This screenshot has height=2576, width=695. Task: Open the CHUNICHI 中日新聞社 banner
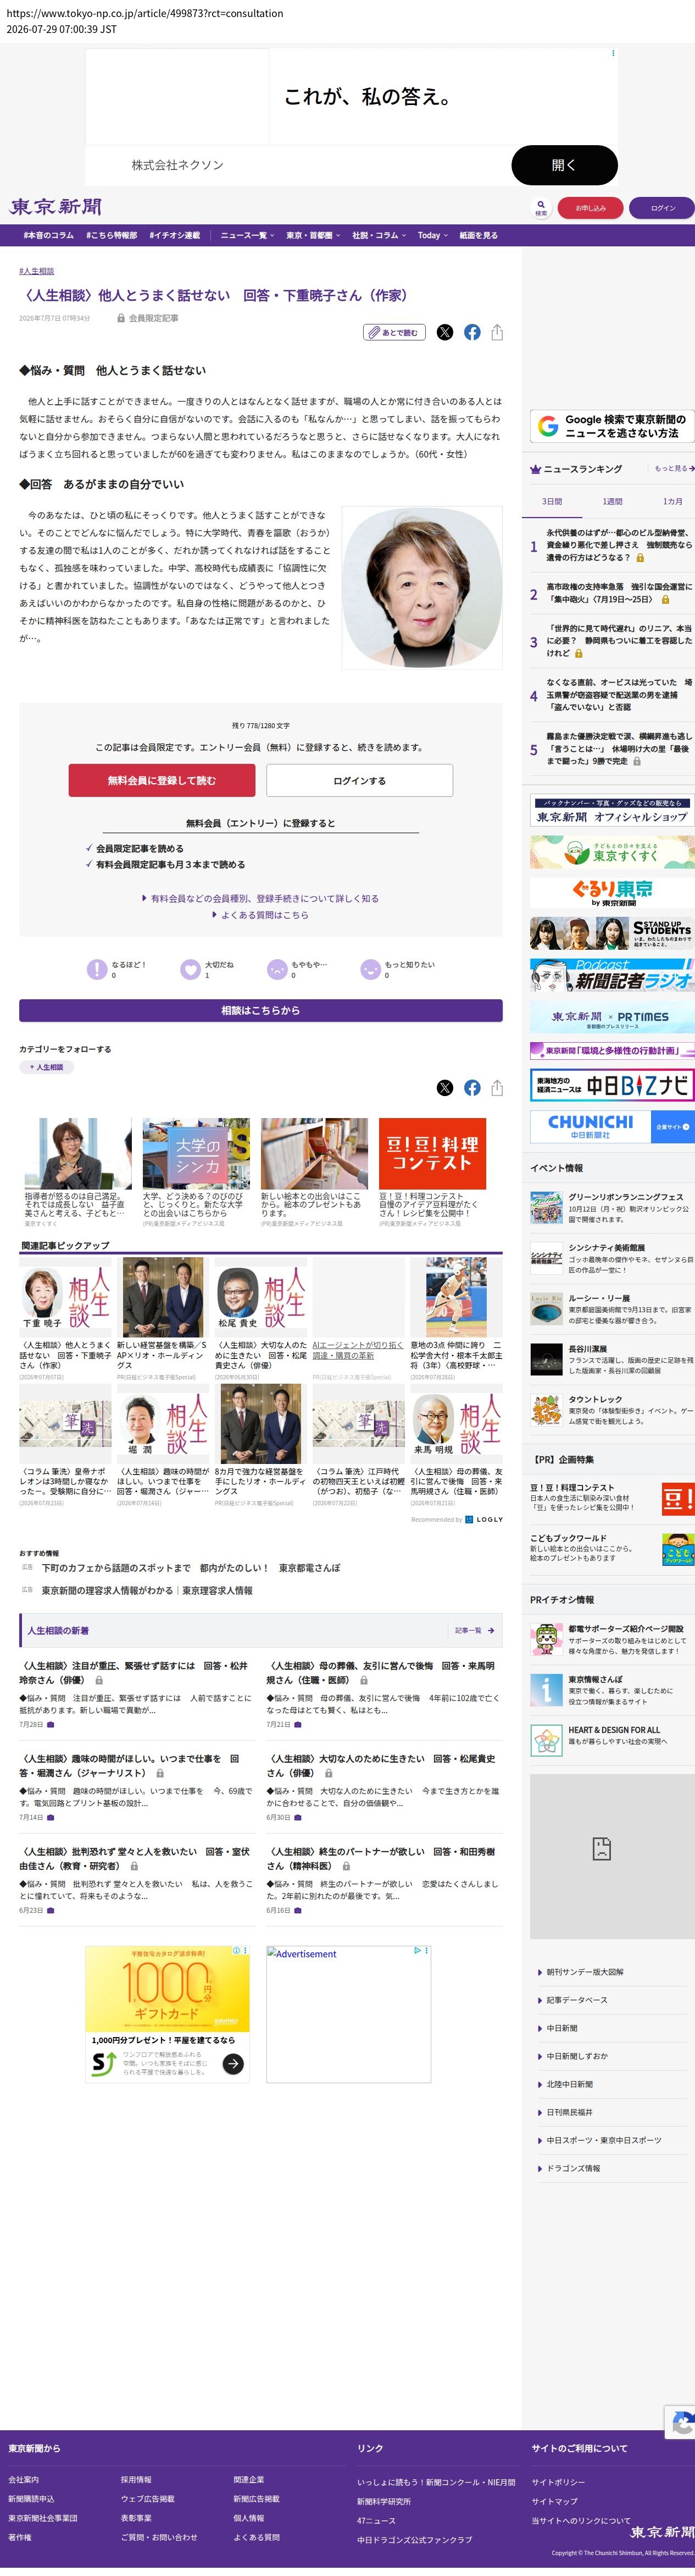click(612, 1126)
